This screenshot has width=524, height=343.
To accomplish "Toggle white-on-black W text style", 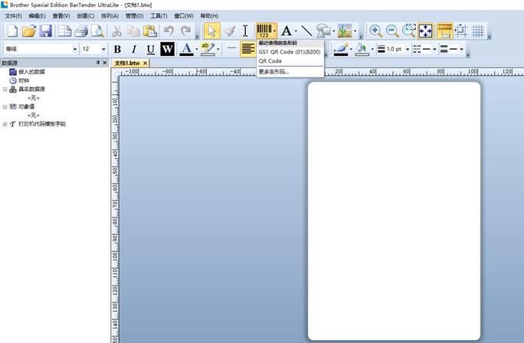I will click(x=168, y=49).
